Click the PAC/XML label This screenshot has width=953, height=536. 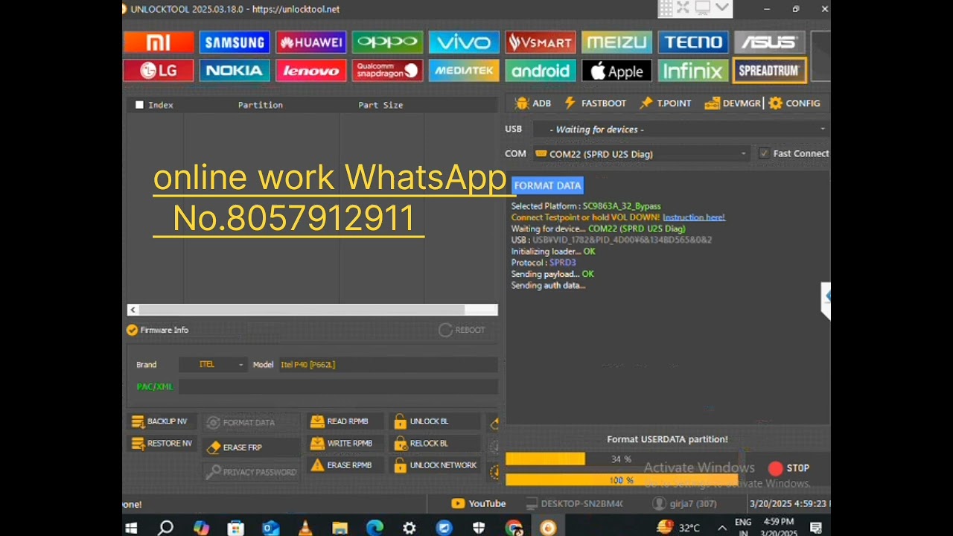click(155, 386)
